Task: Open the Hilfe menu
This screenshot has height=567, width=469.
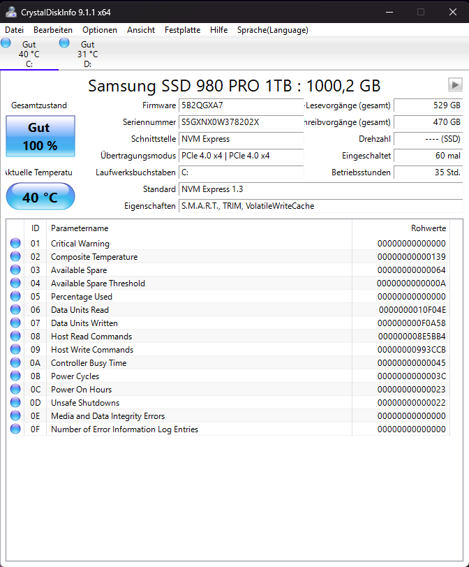Action: [219, 30]
